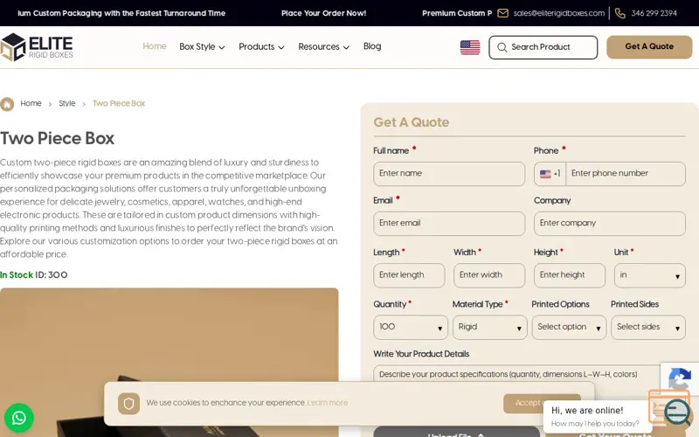Click the two piece box product image
699x437 pixels.
(x=169, y=362)
